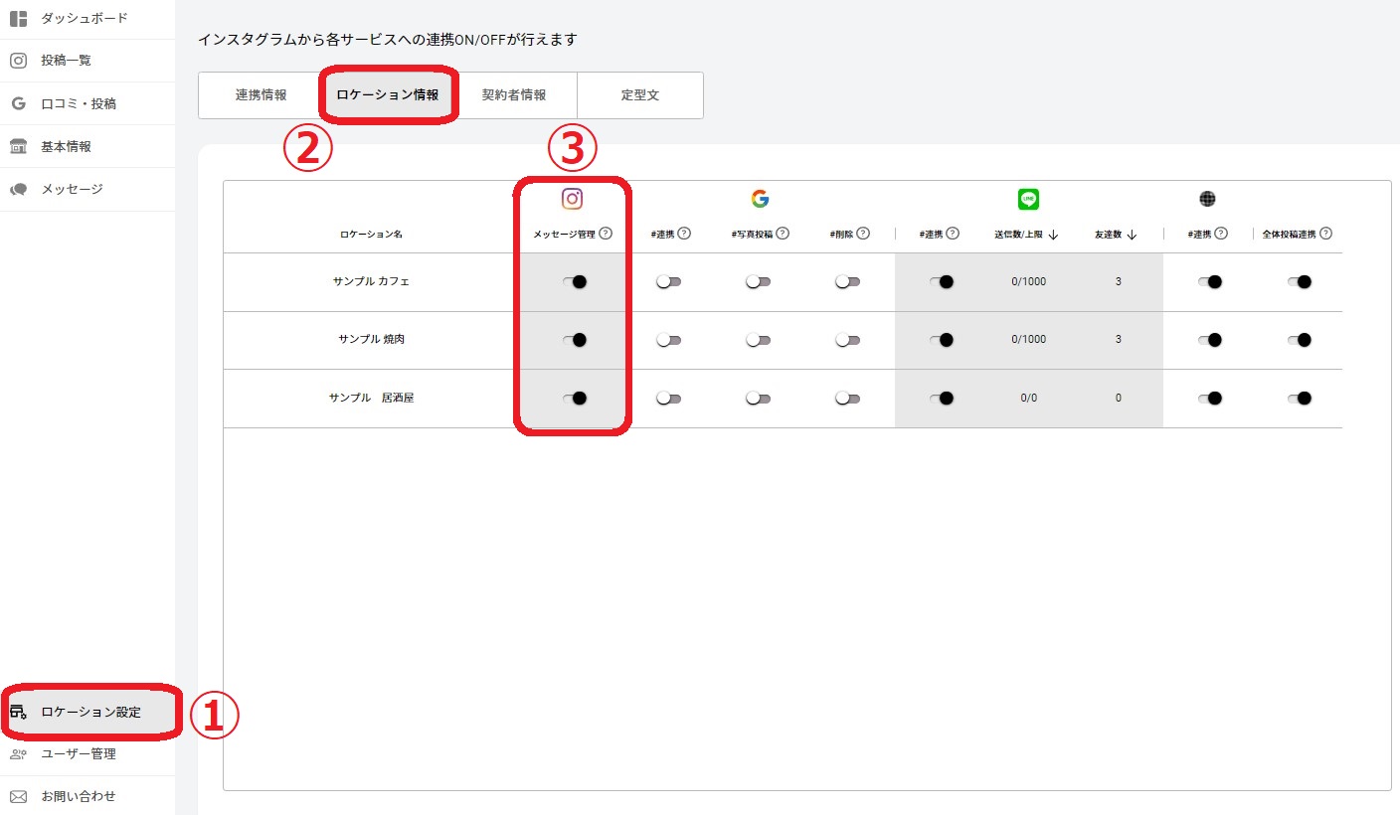Screen dimensions: 1400x815
Task: Switch to the 連携情報 tab
Action: coord(261,95)
